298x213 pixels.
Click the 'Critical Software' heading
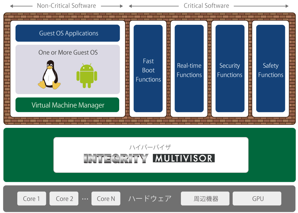point(207,6)
